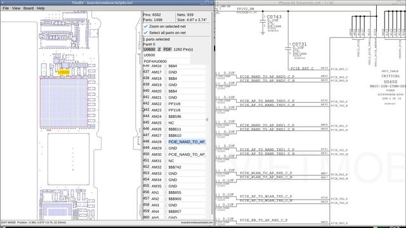Screen dimensions: 406x228
Task: Click the 1 parts selected label
Action: point(157,39)
